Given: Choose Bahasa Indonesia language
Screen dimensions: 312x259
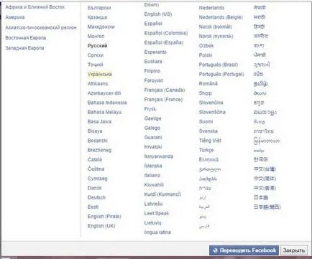Looking at the screenshot, I should pyautogui.click(x=107, y=103).
